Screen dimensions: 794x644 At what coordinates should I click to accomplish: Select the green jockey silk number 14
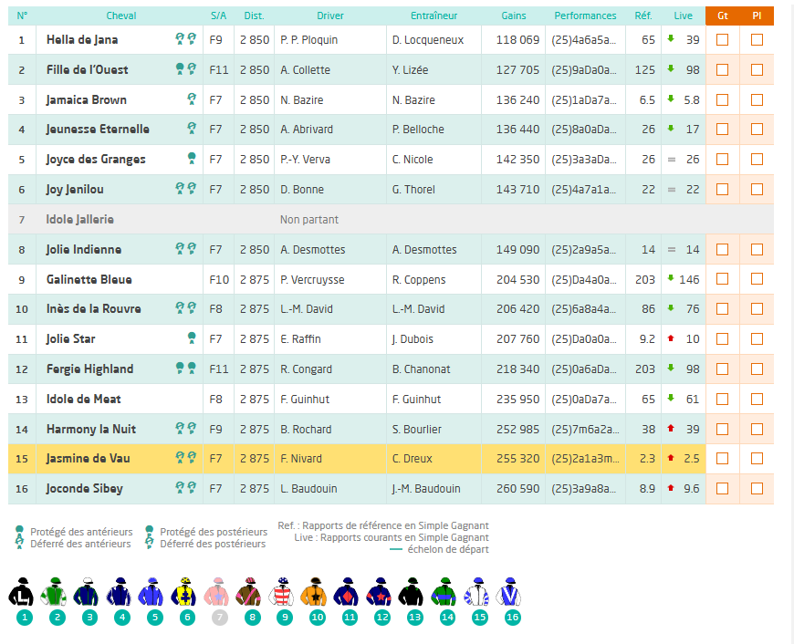pos(446,593)
